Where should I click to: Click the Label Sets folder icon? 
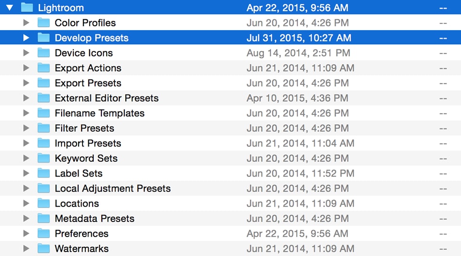pos(44,173)
